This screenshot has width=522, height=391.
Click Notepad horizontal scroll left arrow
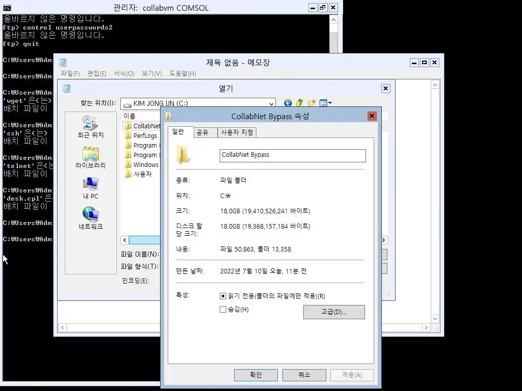click(x=63, y=327)
